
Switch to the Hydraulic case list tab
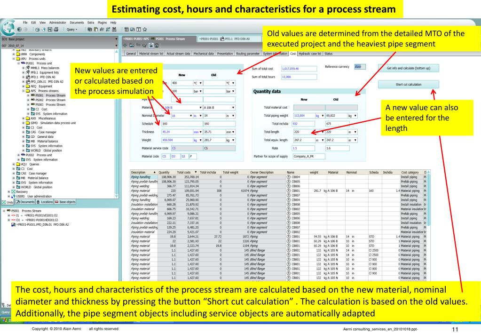click(x=310, y=54)
